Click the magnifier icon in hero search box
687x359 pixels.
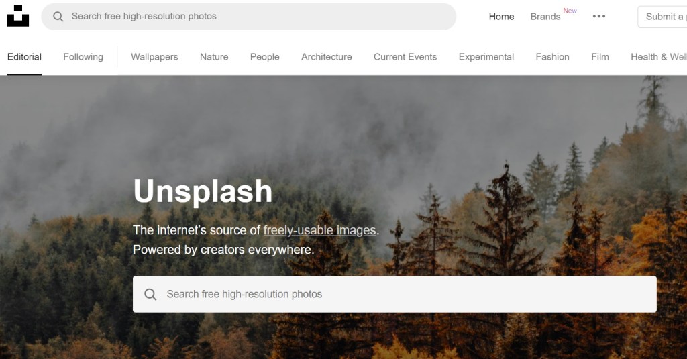[150, 294]
